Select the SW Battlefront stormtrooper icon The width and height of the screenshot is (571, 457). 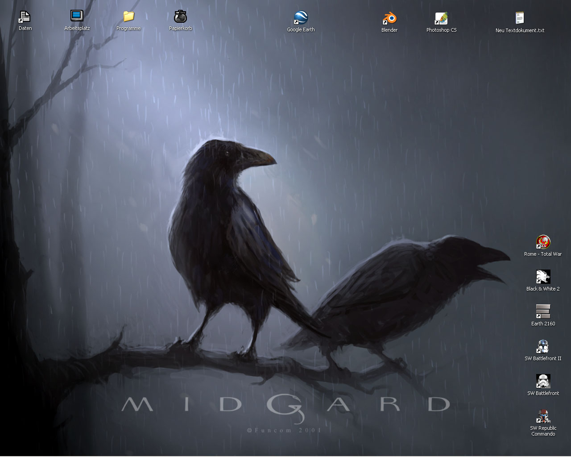(x=543, y=381)
